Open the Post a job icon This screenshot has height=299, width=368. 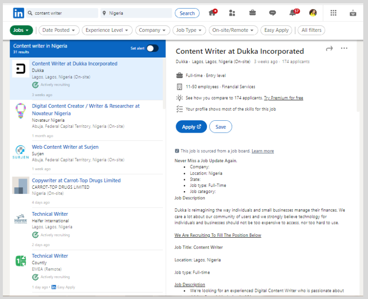353,13
